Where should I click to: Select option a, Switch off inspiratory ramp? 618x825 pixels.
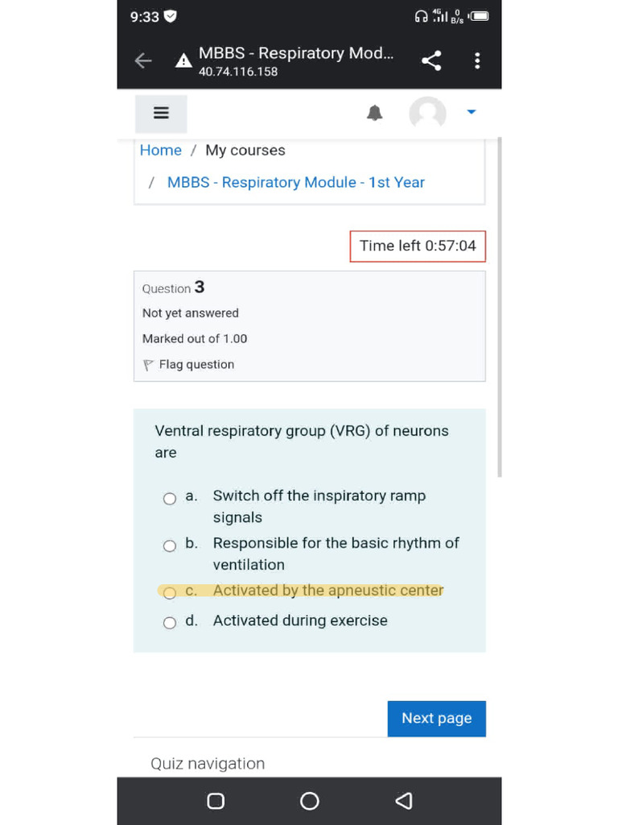pos(170,499)
